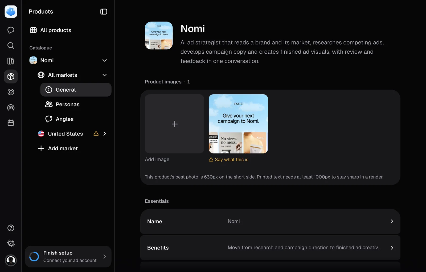This screenshot has height=272, width=426.
Task: Open the user profile avatar
Action: [x=11, y=260]
